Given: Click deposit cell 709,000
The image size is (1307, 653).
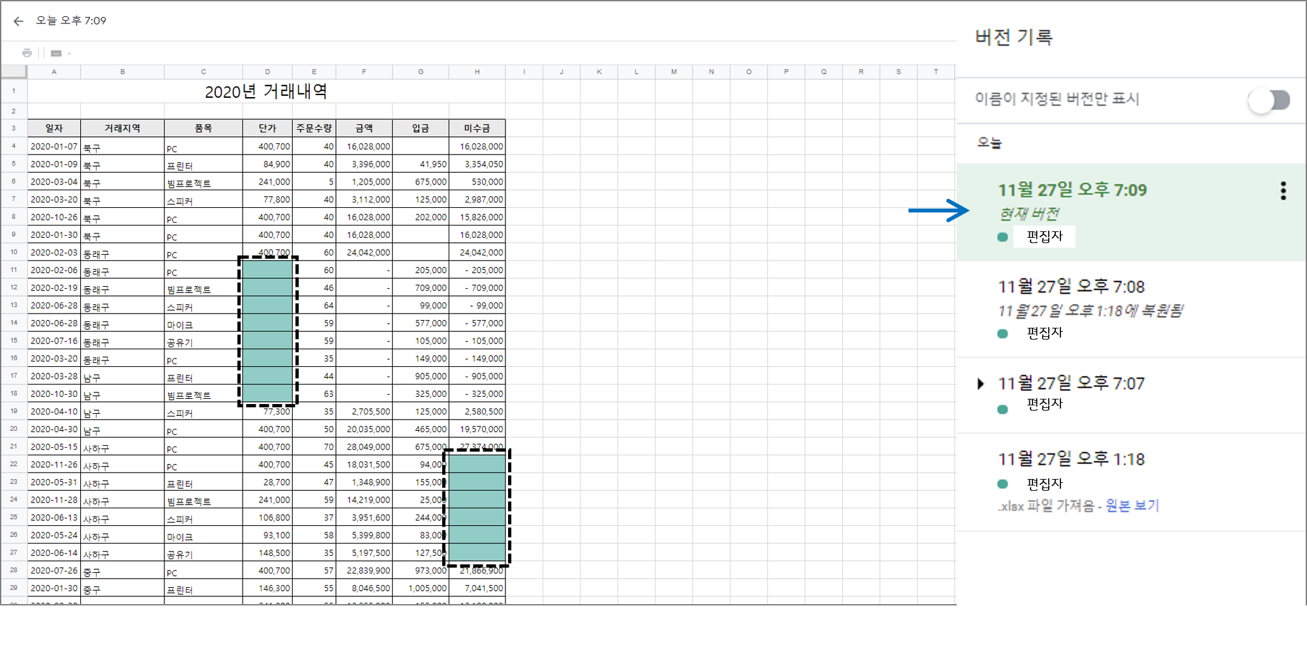Looking at the screenshot, I should 421,287.
